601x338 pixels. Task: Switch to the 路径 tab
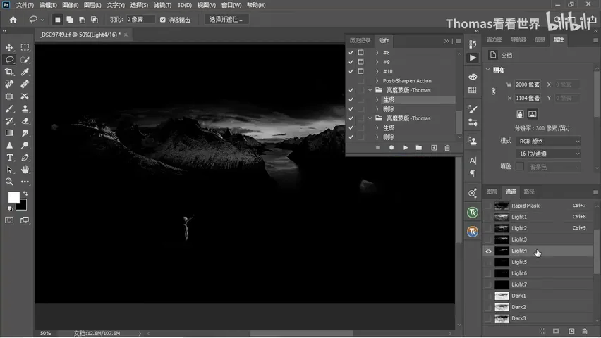pos(529,192)
